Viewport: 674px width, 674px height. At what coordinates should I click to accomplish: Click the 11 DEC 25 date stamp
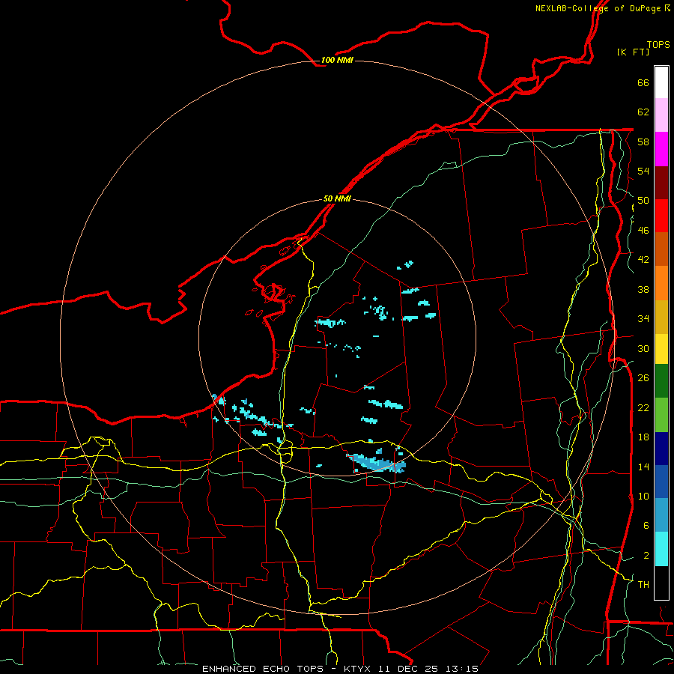coord(408,669)
